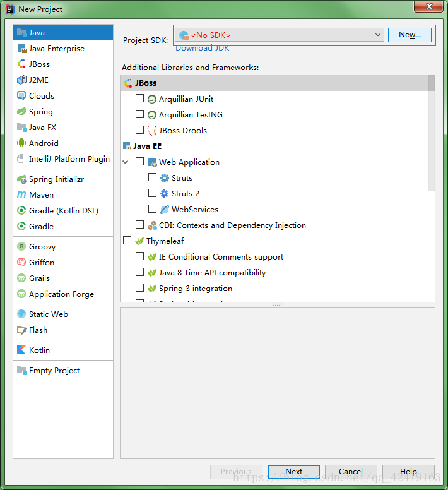The height and width of the screenshot is (490, 448).
Task: Choose the Flash folder icon
Action: [21, 330]
